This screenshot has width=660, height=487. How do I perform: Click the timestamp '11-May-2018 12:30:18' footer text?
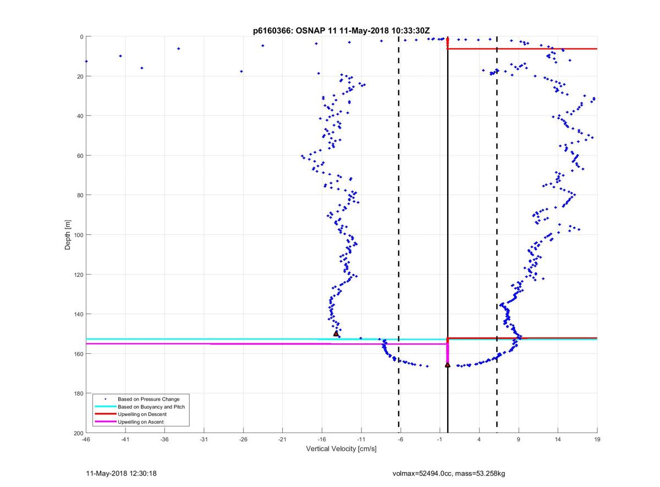pos(122,473)
